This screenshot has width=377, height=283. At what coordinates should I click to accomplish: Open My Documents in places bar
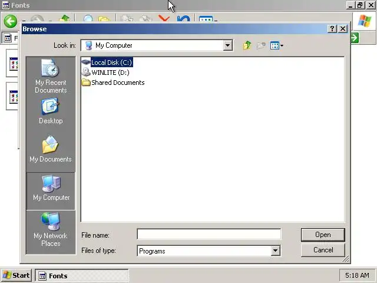[x=51, y=149]
